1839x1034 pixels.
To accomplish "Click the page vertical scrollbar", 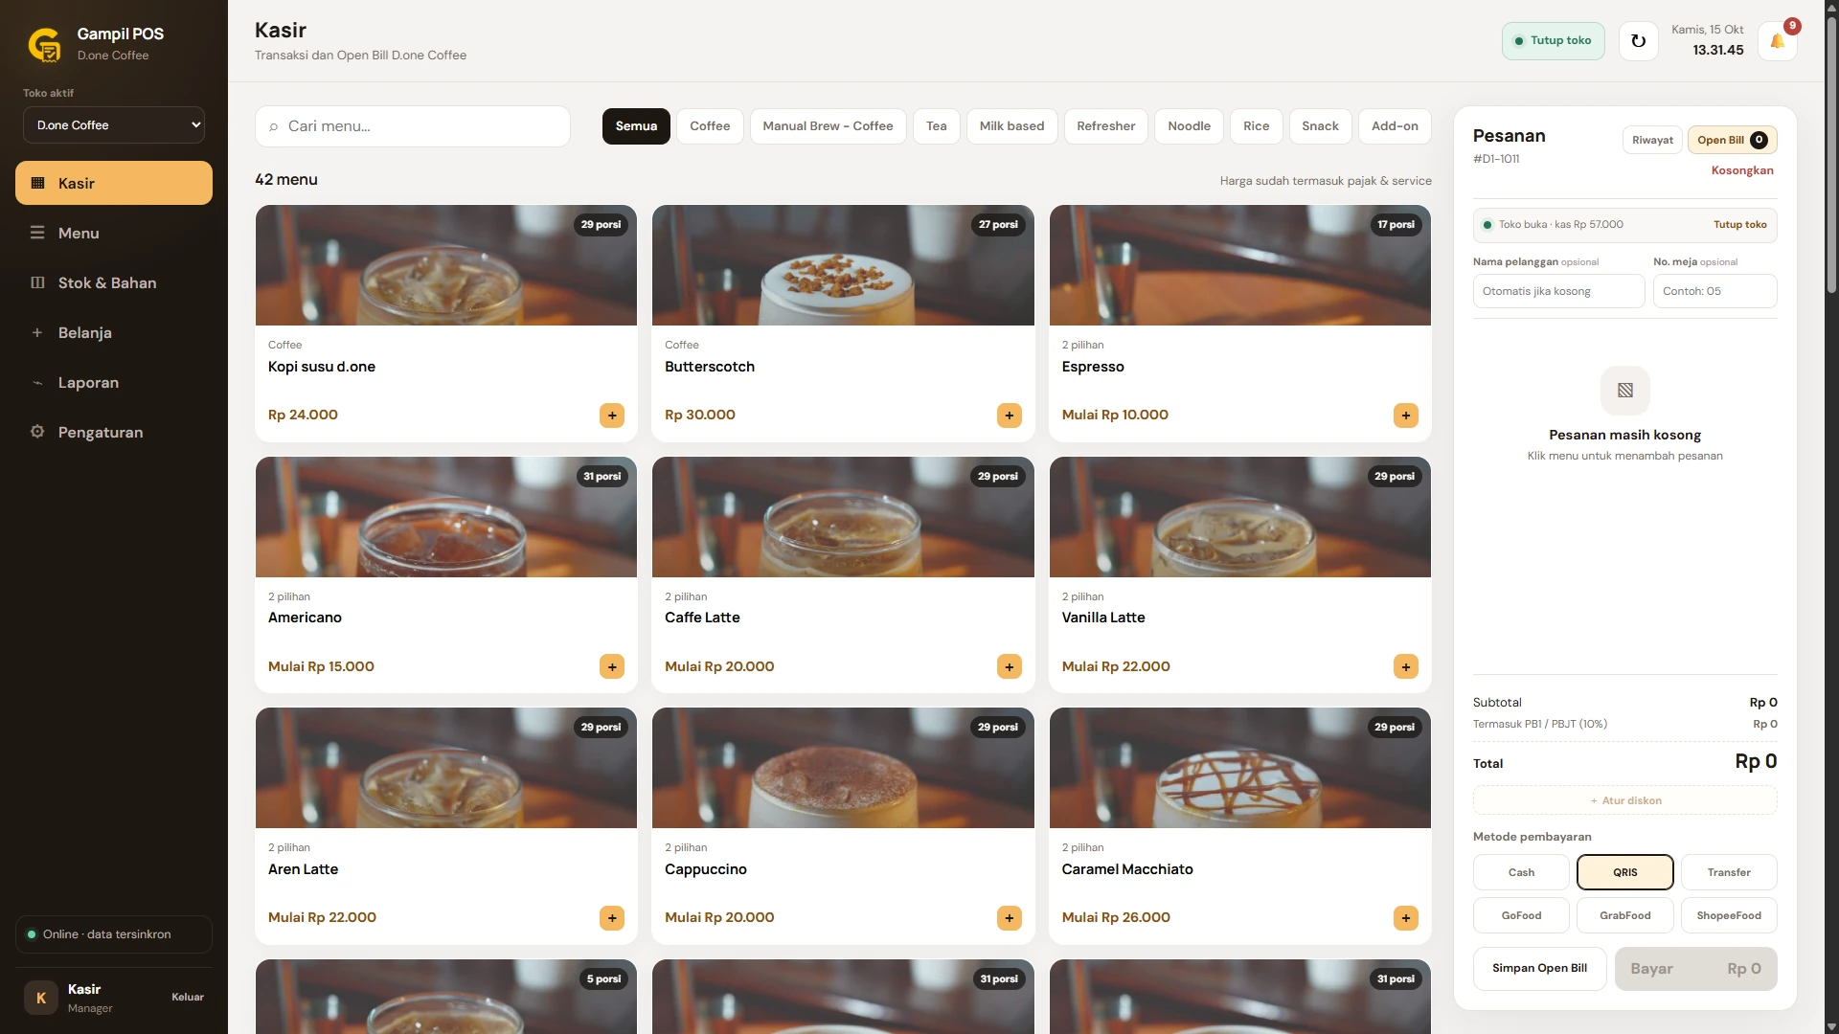I will click(x=1831, y=153).
